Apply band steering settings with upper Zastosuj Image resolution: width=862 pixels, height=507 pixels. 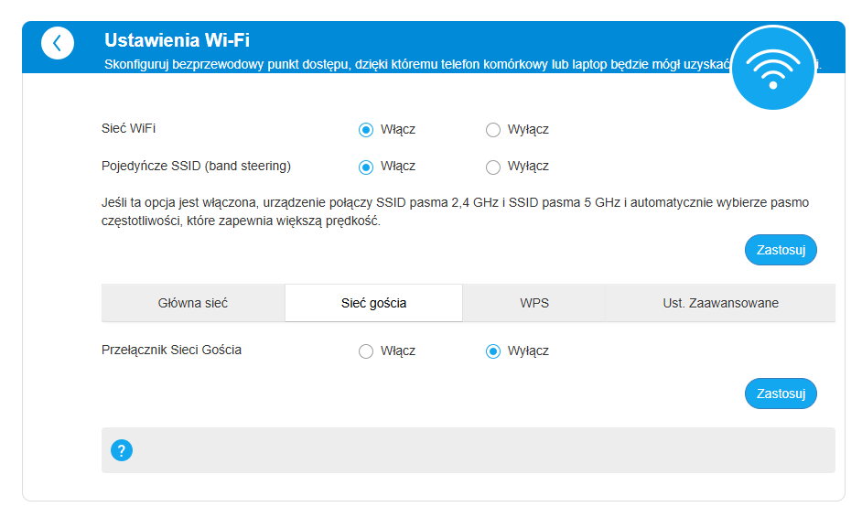pyautogui.click(x=781, y=250)
